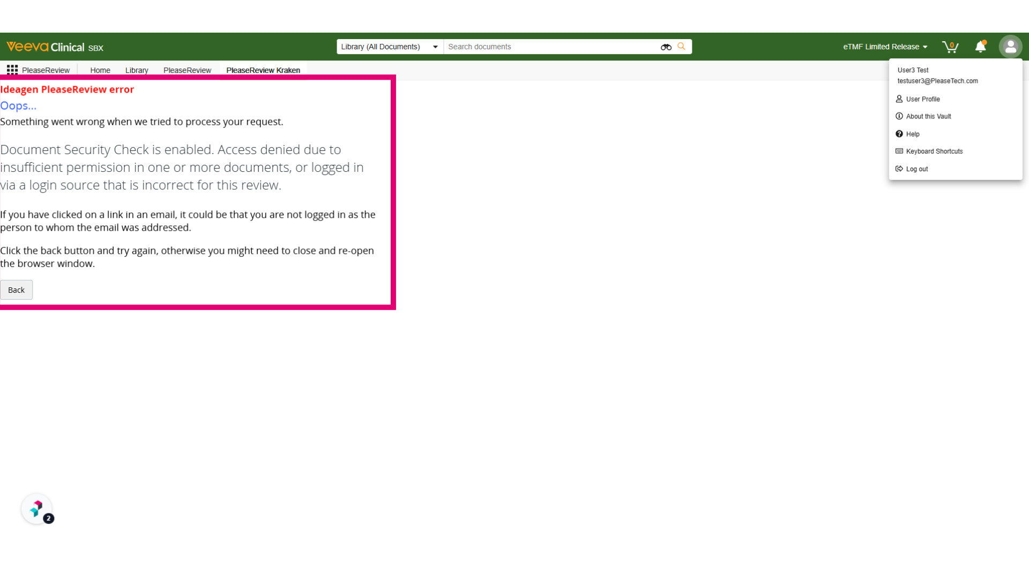Click the Ideagen PleaseReview error heading
Screen dimensions: 1029x578
click(67, 89)
